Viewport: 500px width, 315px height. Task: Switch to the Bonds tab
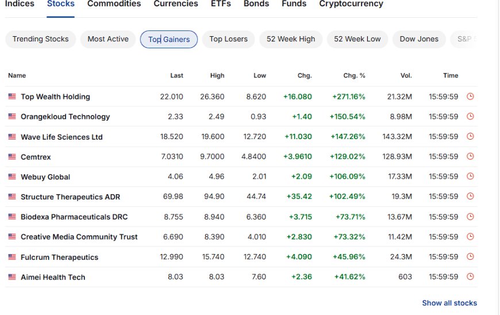pos(256,4)
